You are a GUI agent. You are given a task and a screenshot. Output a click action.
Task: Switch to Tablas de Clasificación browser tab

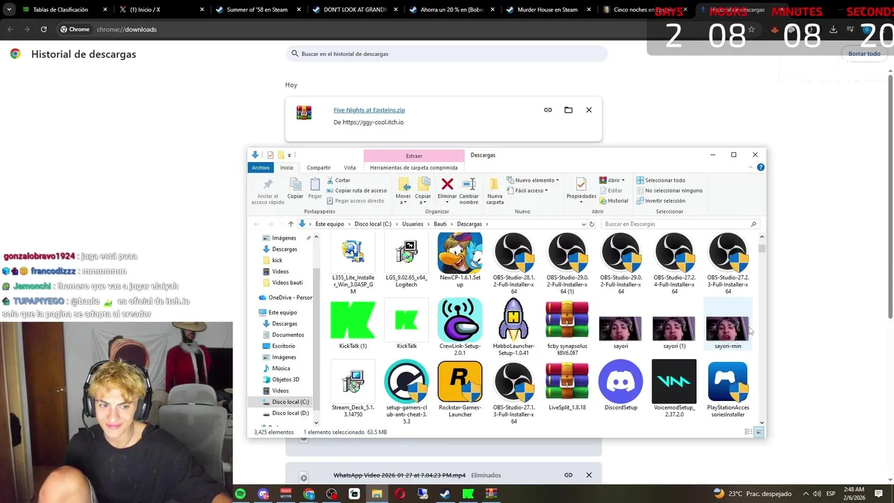(64, 10)
